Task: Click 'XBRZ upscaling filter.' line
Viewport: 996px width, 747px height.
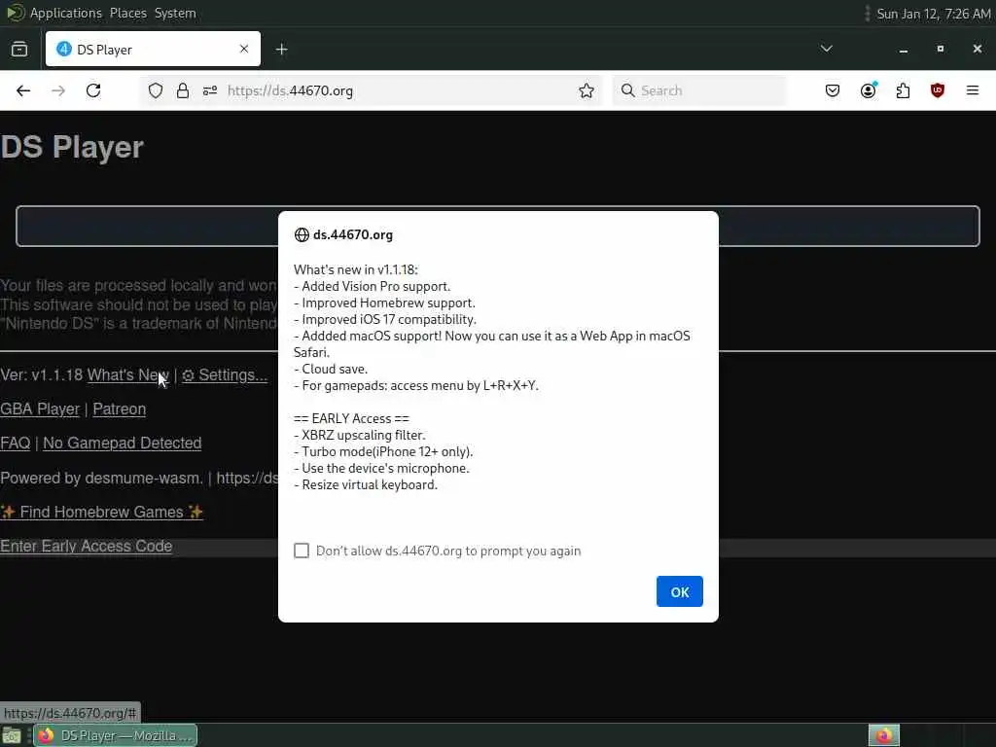Action: point(360,435)
